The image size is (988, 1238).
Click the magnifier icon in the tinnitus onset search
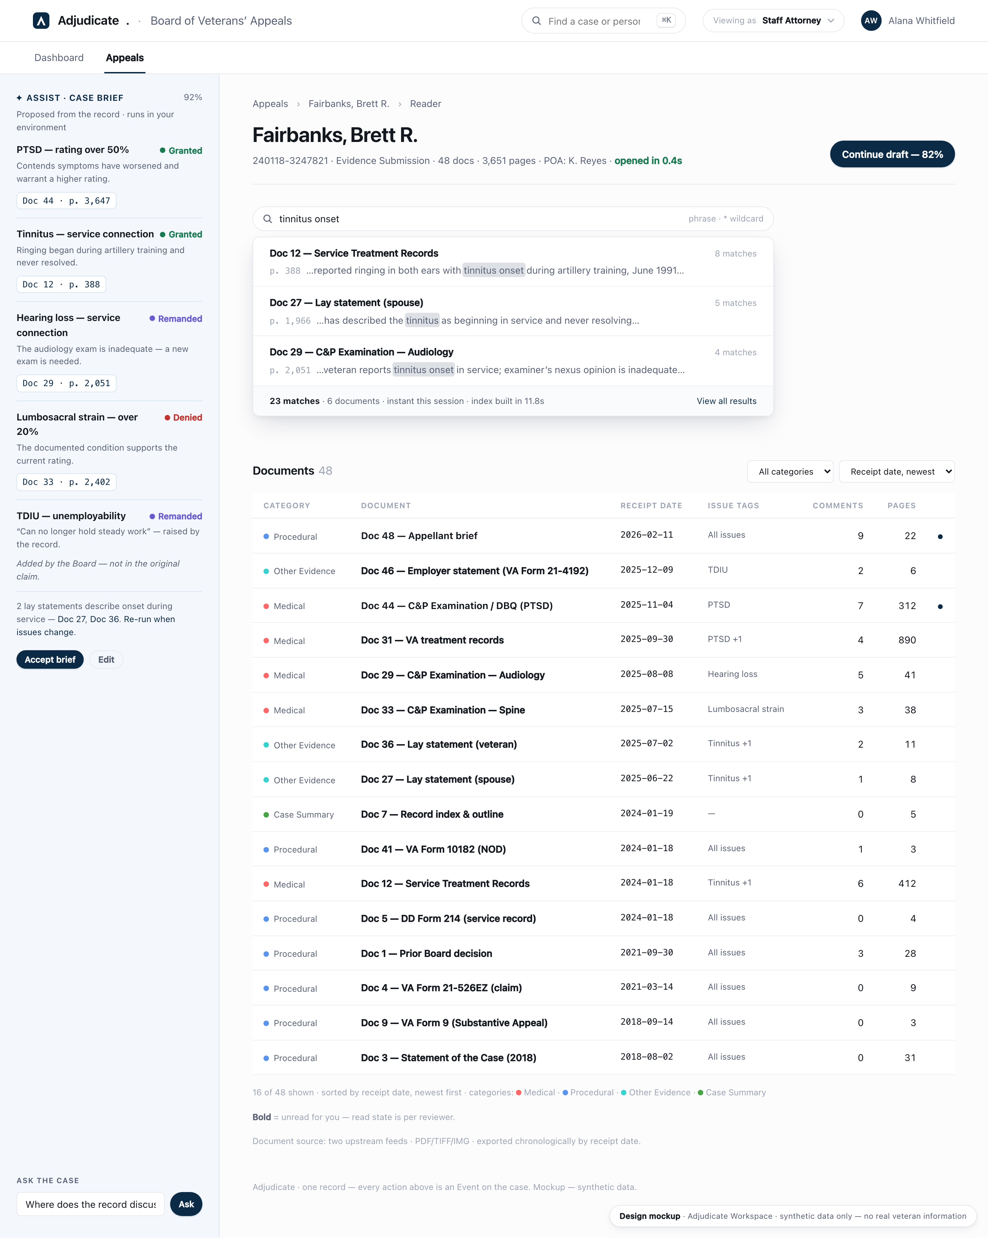[x=268, y=219]
